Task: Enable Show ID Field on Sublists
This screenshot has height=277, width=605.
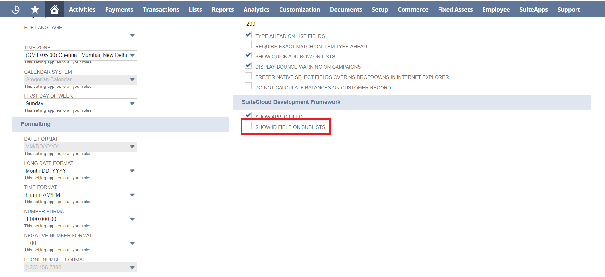Action: pos(248,126)
